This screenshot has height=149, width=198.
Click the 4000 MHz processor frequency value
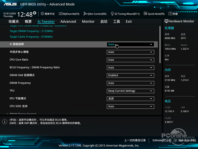click(170, 38)
